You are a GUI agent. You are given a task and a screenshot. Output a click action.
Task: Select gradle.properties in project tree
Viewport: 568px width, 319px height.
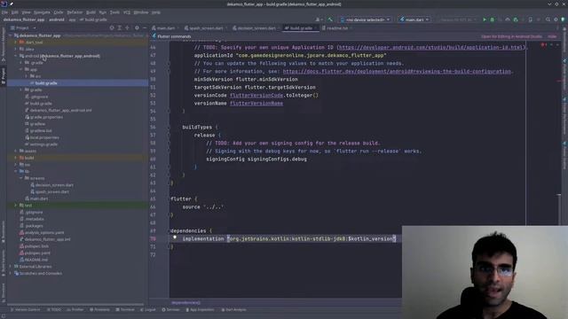[x=46, y=117]
